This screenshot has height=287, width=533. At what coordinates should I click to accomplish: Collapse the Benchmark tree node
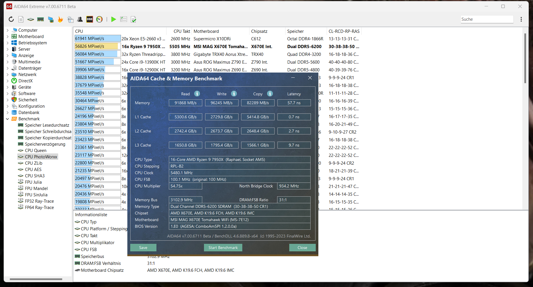(7, 119)
